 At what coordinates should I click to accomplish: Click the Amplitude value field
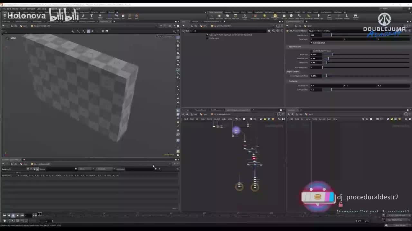[316, 63]
